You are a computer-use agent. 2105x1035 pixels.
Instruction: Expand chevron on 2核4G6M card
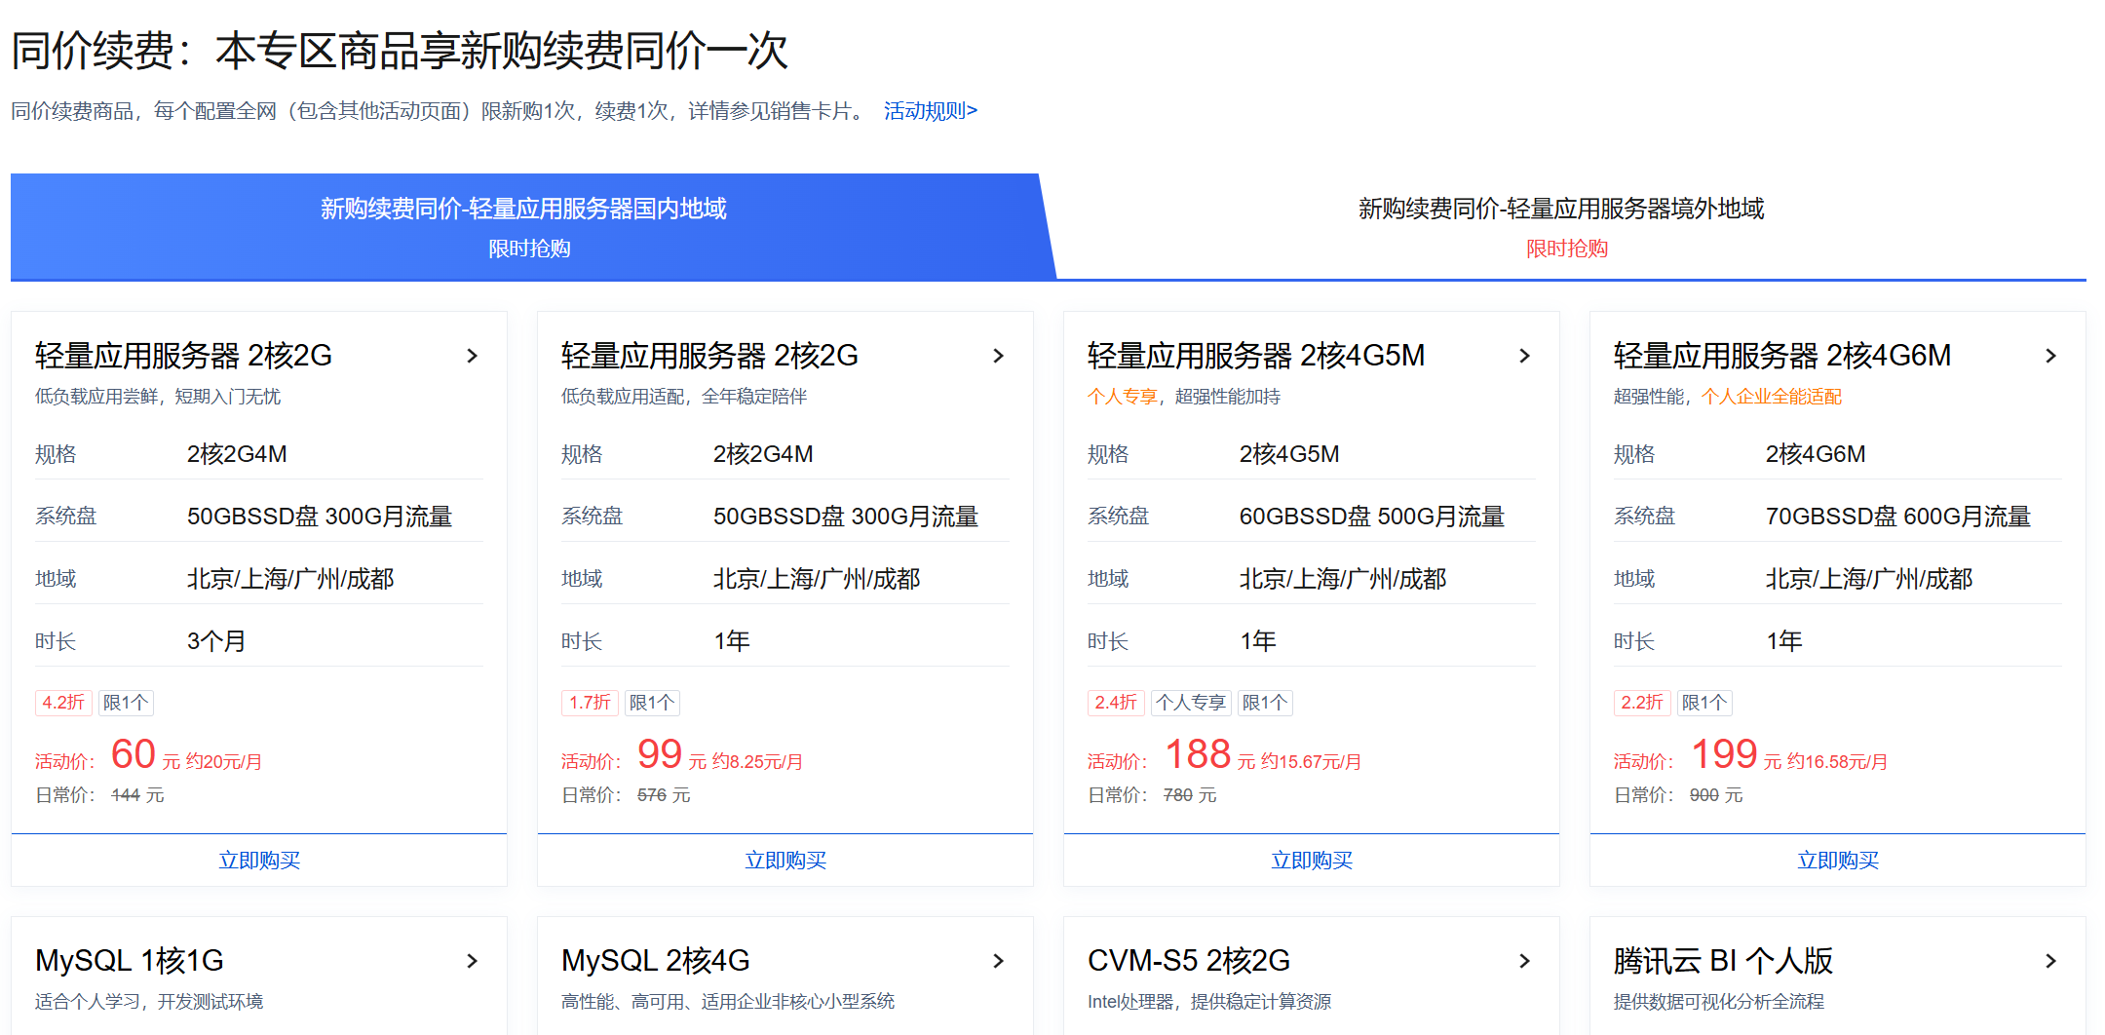click(x=2051, y=356)
